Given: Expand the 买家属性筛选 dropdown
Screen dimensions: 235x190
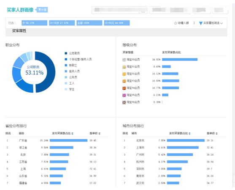Looking at the screenshot, I should pyautogui.click(x=213, y=23).
